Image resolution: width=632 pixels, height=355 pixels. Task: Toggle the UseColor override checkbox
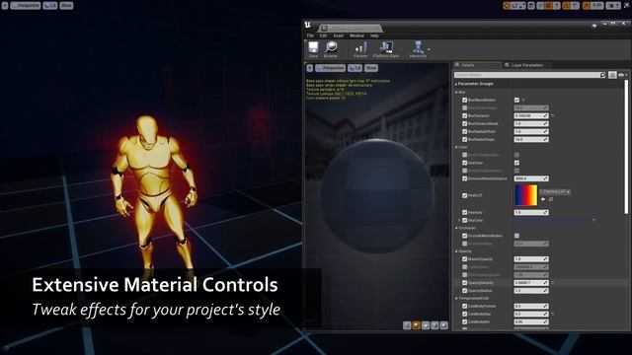click(x=464, y=163)
